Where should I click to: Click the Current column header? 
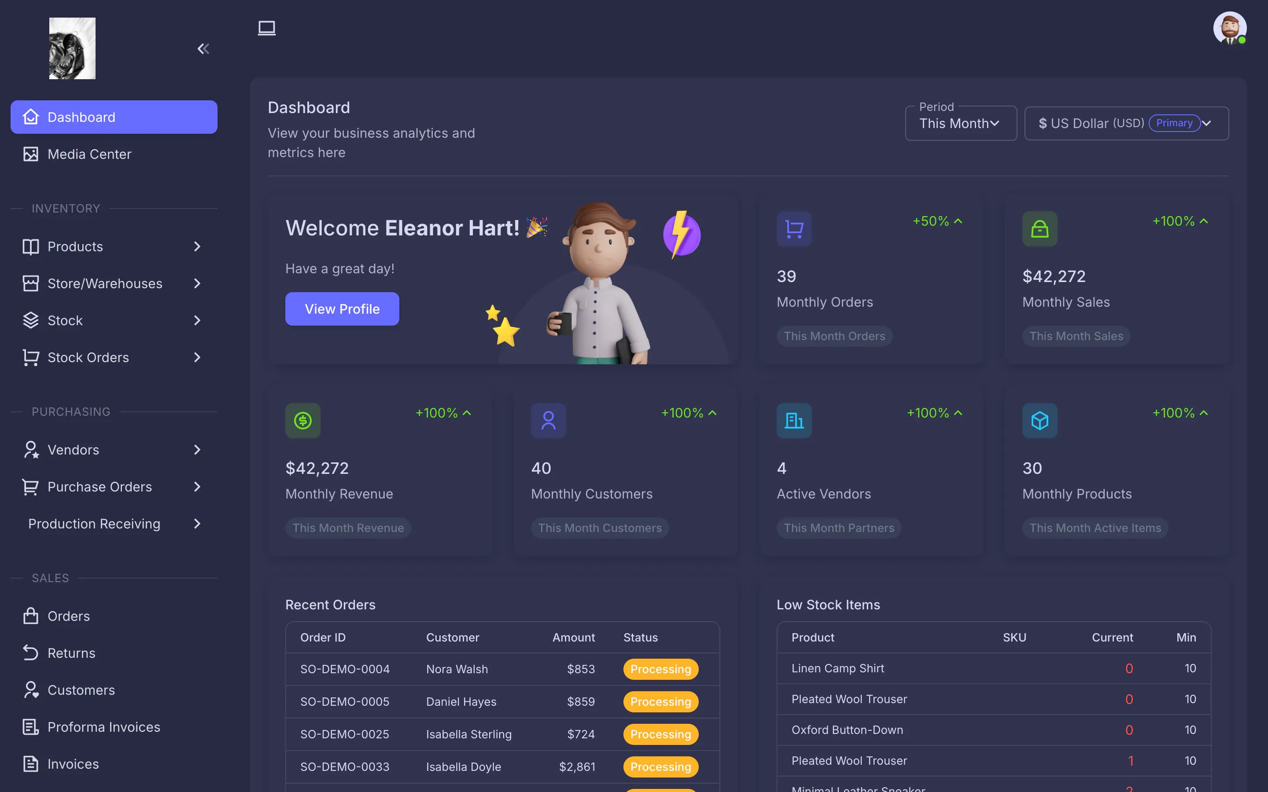1112,638
